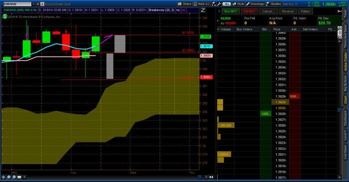The height and width of the screenshot is (182, 349).
Task: Open the 4h timeframe selector
Action: pyautogui.click(x=226, y=4)
